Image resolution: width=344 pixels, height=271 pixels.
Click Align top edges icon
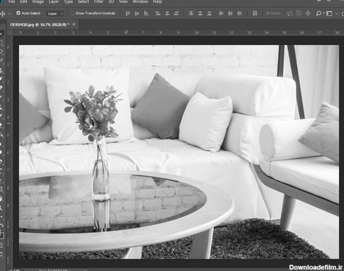[x=127, y=13]
